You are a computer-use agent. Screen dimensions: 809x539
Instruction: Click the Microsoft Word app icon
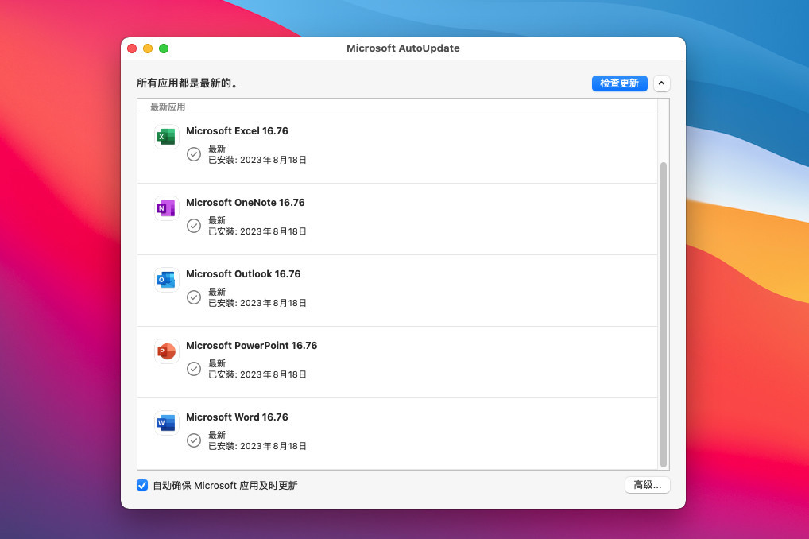point(166,423)
